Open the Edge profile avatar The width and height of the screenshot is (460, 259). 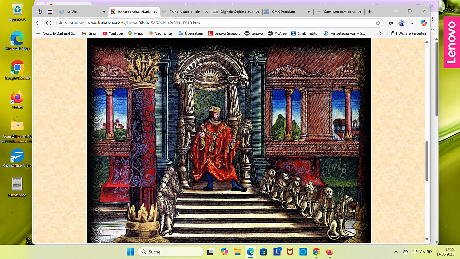pyautogui.click(x=402, y=23)
